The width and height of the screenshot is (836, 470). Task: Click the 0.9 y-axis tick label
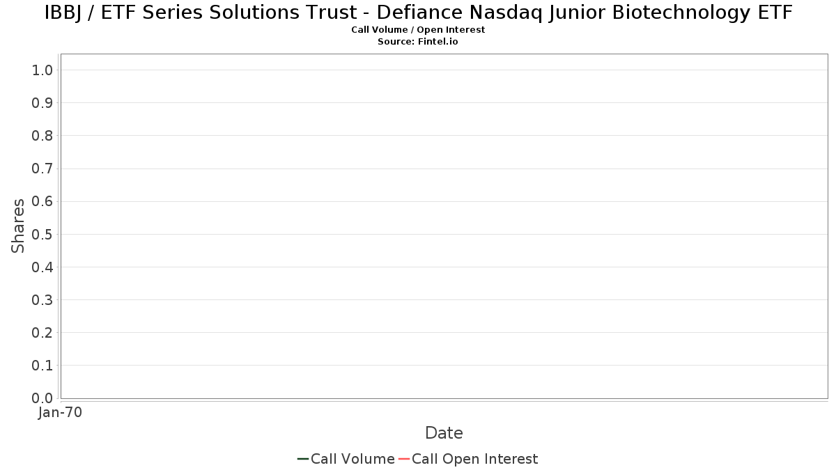click(42, 103)
